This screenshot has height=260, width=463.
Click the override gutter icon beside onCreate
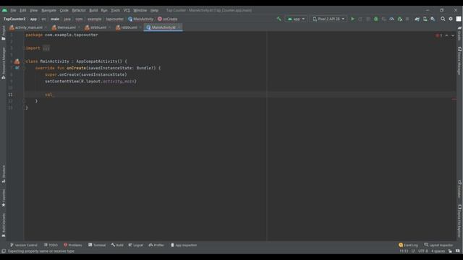tap(17, 68)
